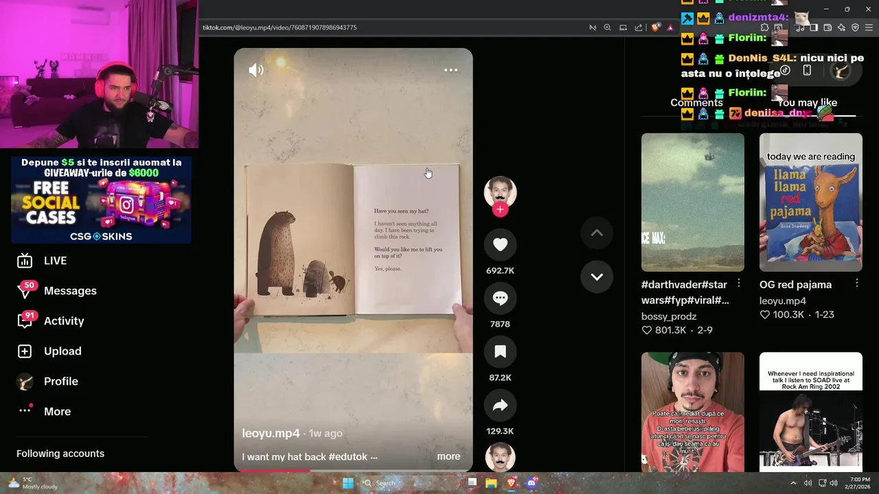Seek the video using the red progress bar

[353, 471]
